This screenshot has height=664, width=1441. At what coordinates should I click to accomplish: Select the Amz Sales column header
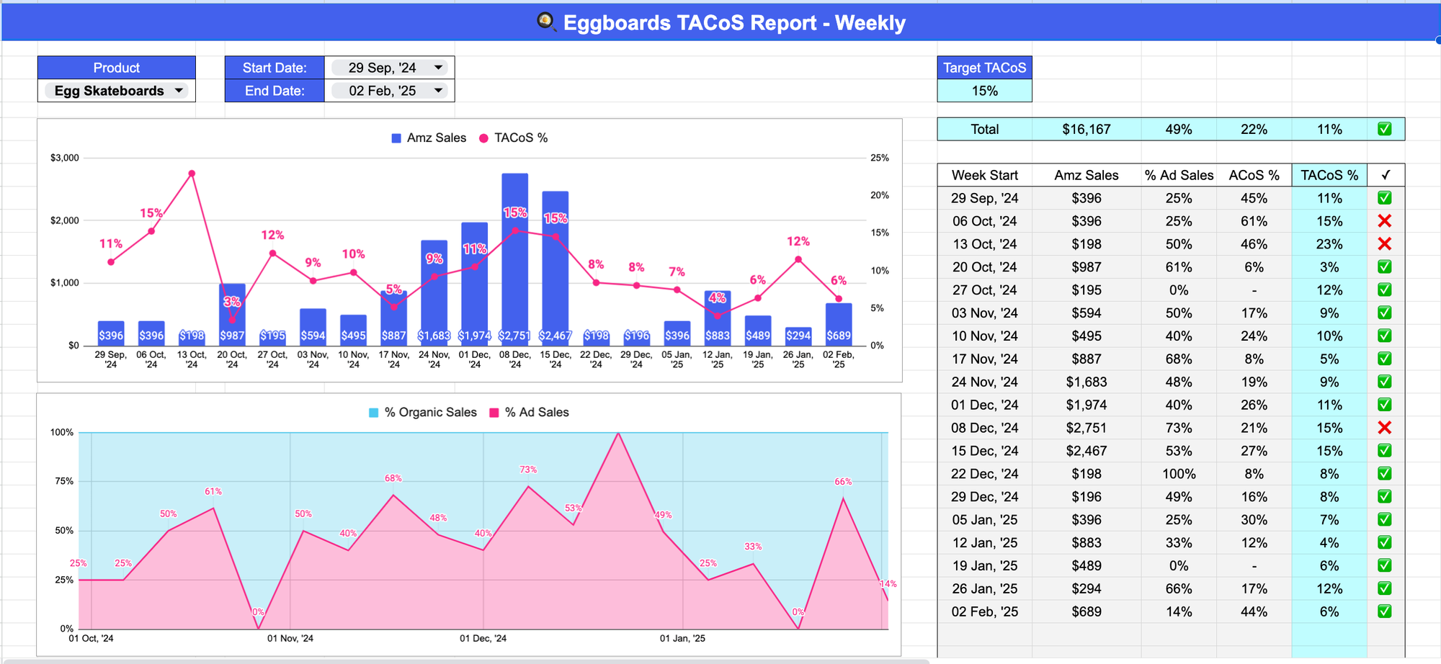pos(1087,175)
